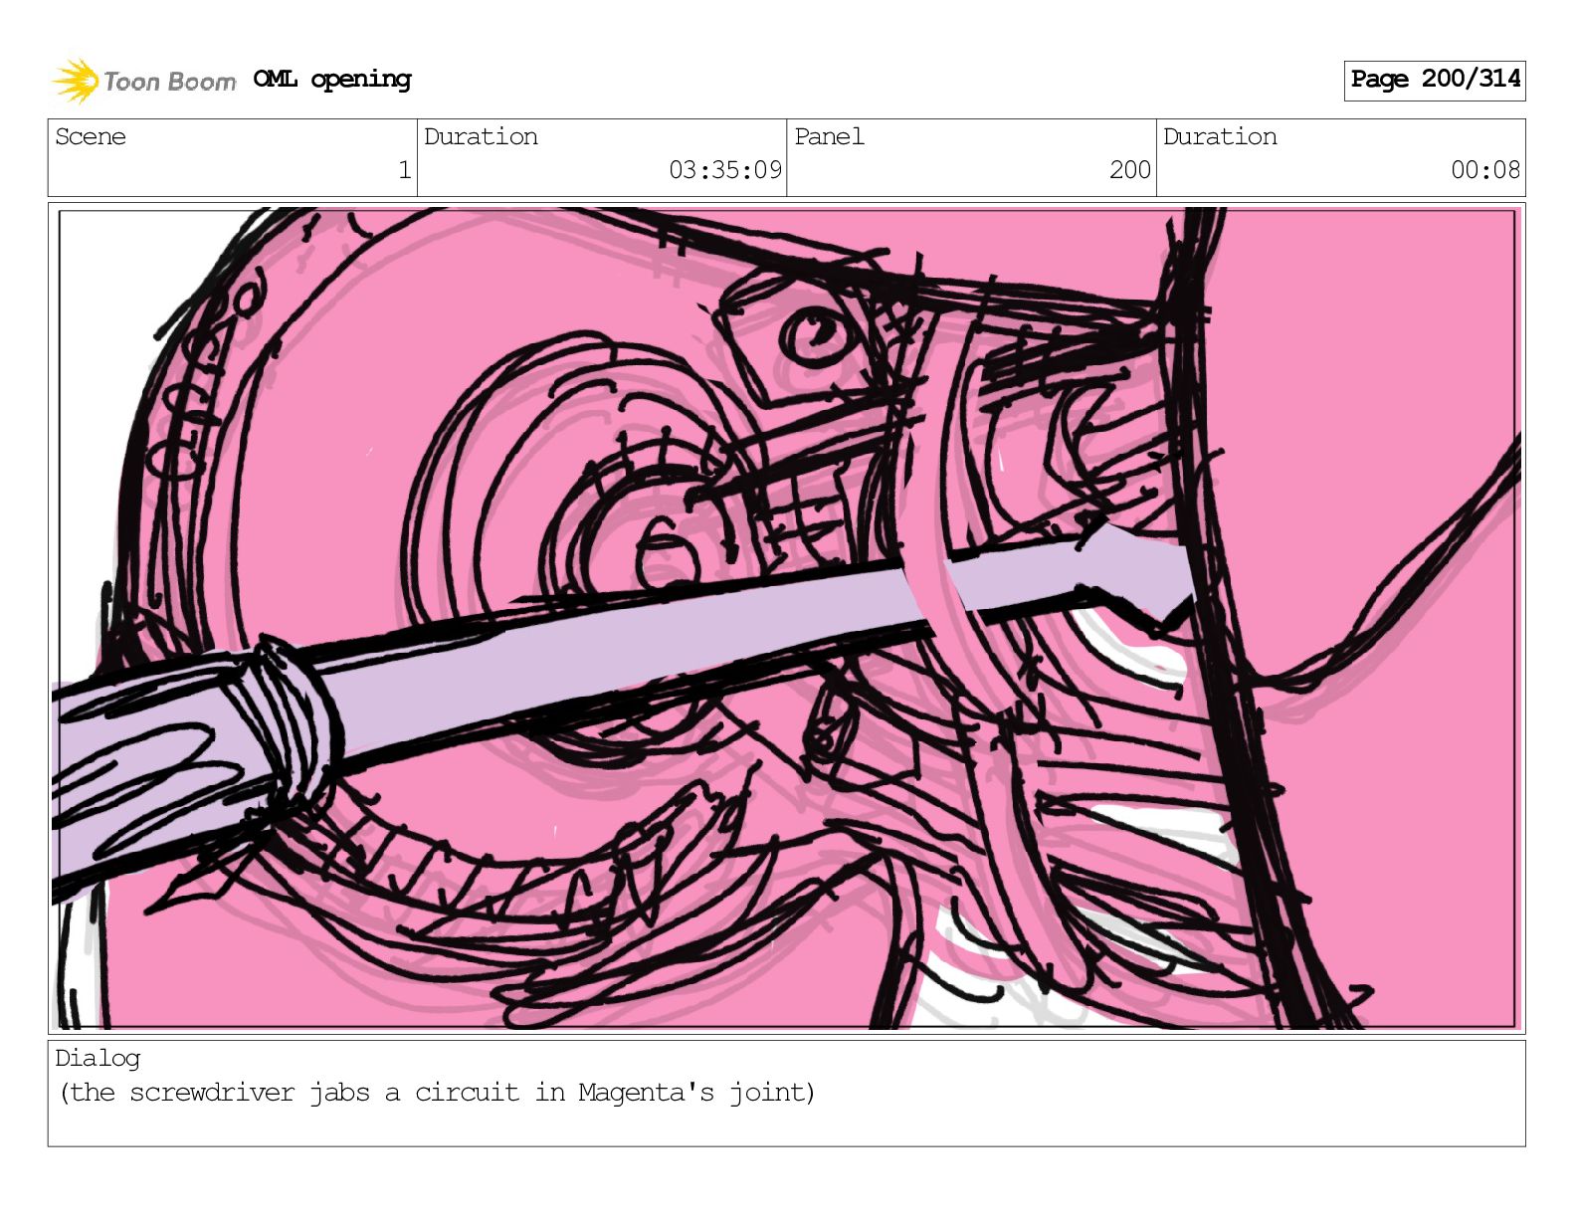Click the Scene header label

(91, 137)
